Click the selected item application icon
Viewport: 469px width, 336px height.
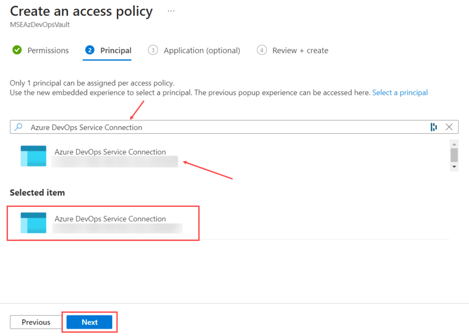pyautogui.click(x=33, y=223)
